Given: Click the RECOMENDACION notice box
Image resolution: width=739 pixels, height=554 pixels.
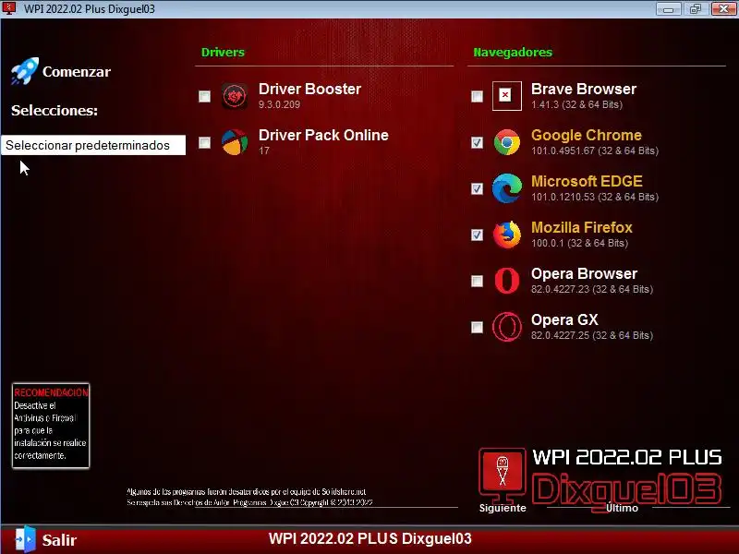Looking at the screenshot, I should pyautogui.click(x=51, y=426).
